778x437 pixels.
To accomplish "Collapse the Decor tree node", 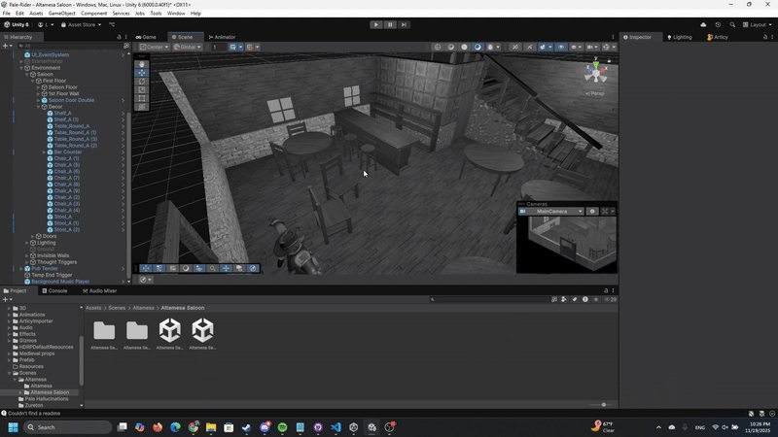I will 40,107.
